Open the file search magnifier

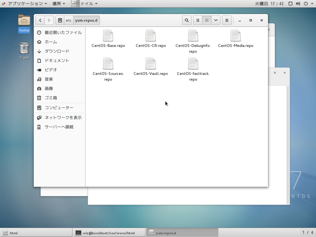(187, 20)
